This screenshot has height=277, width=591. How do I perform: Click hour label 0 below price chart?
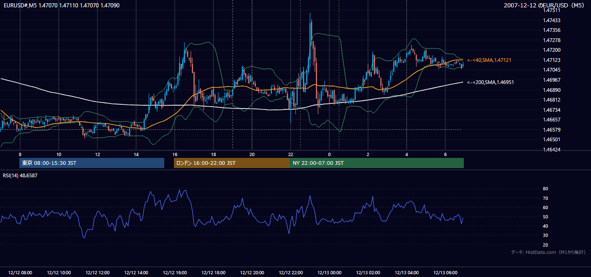click(329, 154)
